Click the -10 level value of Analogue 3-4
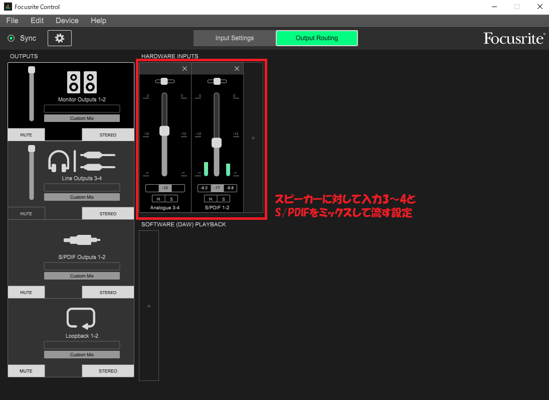549x400 pixels. pyautogui.click(x=165, y=188)
